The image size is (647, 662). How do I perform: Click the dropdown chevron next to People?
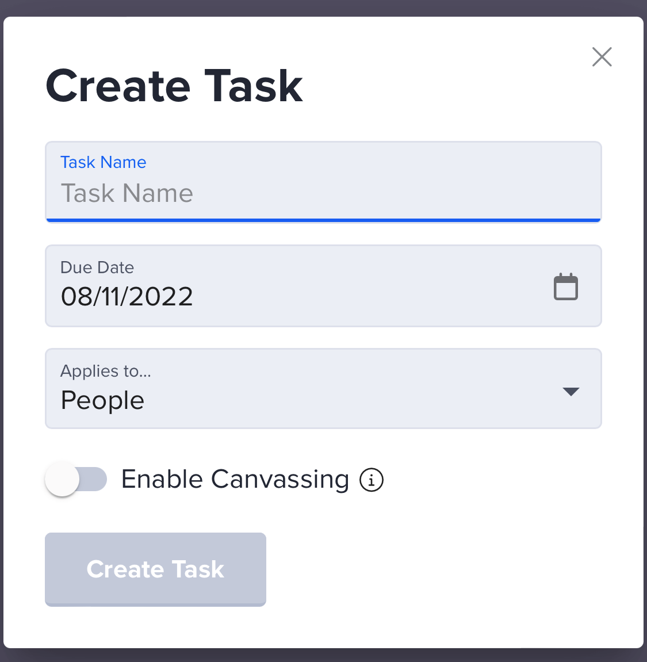tap(571, 391)
